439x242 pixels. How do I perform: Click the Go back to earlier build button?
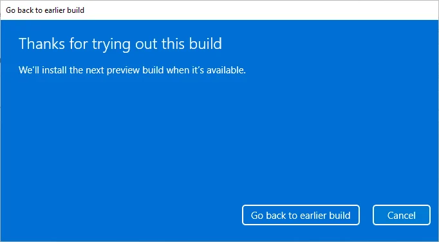301,215
